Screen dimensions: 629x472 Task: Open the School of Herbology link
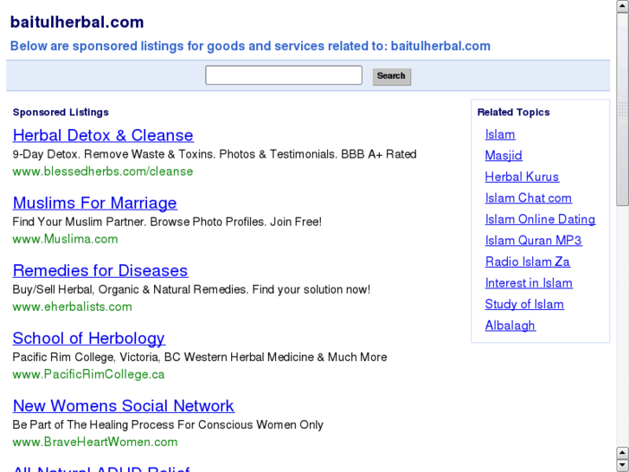point(88,339)
